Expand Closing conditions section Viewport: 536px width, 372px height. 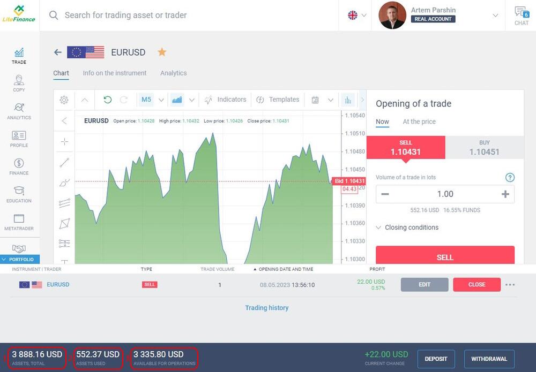407,227
